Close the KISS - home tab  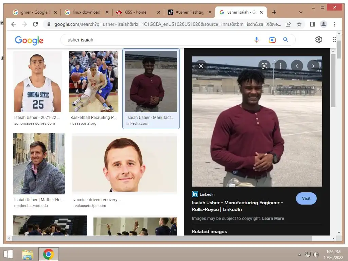pos(158,12)
